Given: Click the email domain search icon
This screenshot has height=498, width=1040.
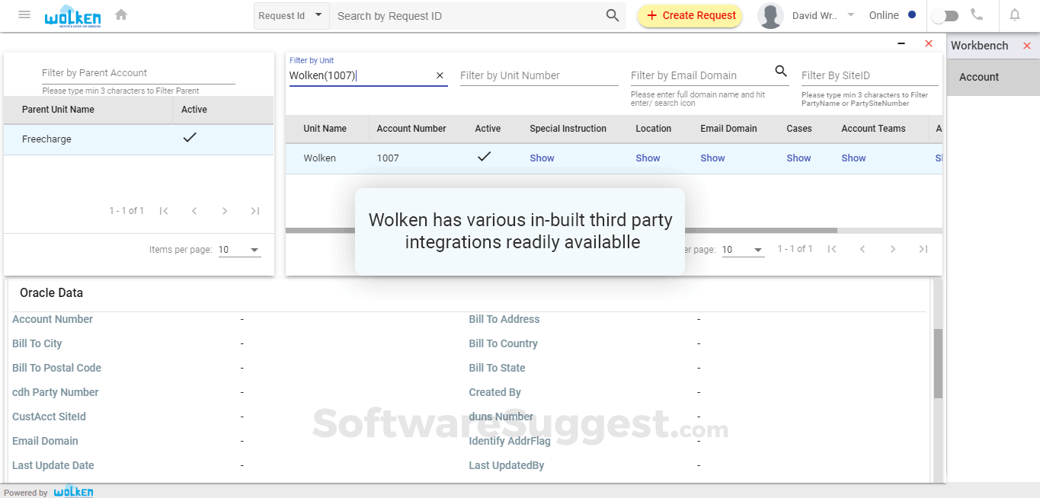Looking at the screenshot, I should tap(781, 71).
